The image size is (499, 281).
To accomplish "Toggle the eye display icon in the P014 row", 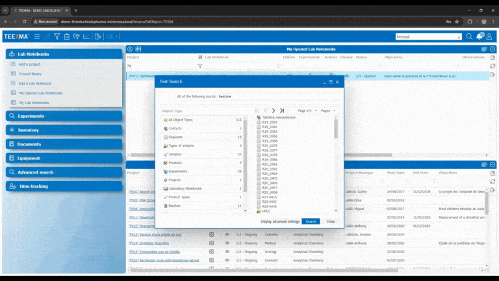I will [x=227, y=243].
